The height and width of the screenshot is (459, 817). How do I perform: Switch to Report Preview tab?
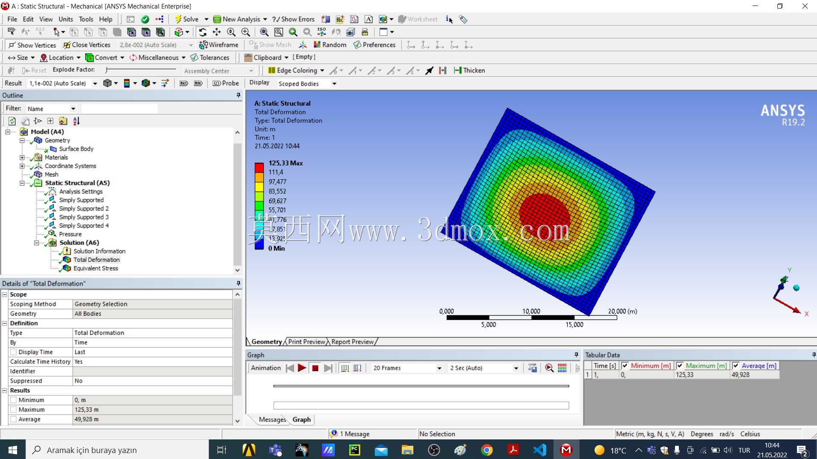(353, 342)
